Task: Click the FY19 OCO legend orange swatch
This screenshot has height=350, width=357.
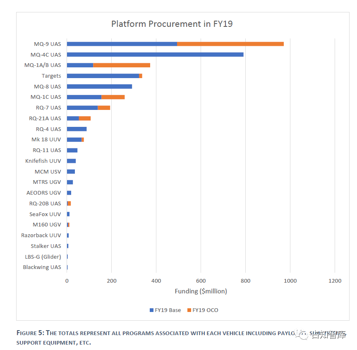Action: pos(189,310)
